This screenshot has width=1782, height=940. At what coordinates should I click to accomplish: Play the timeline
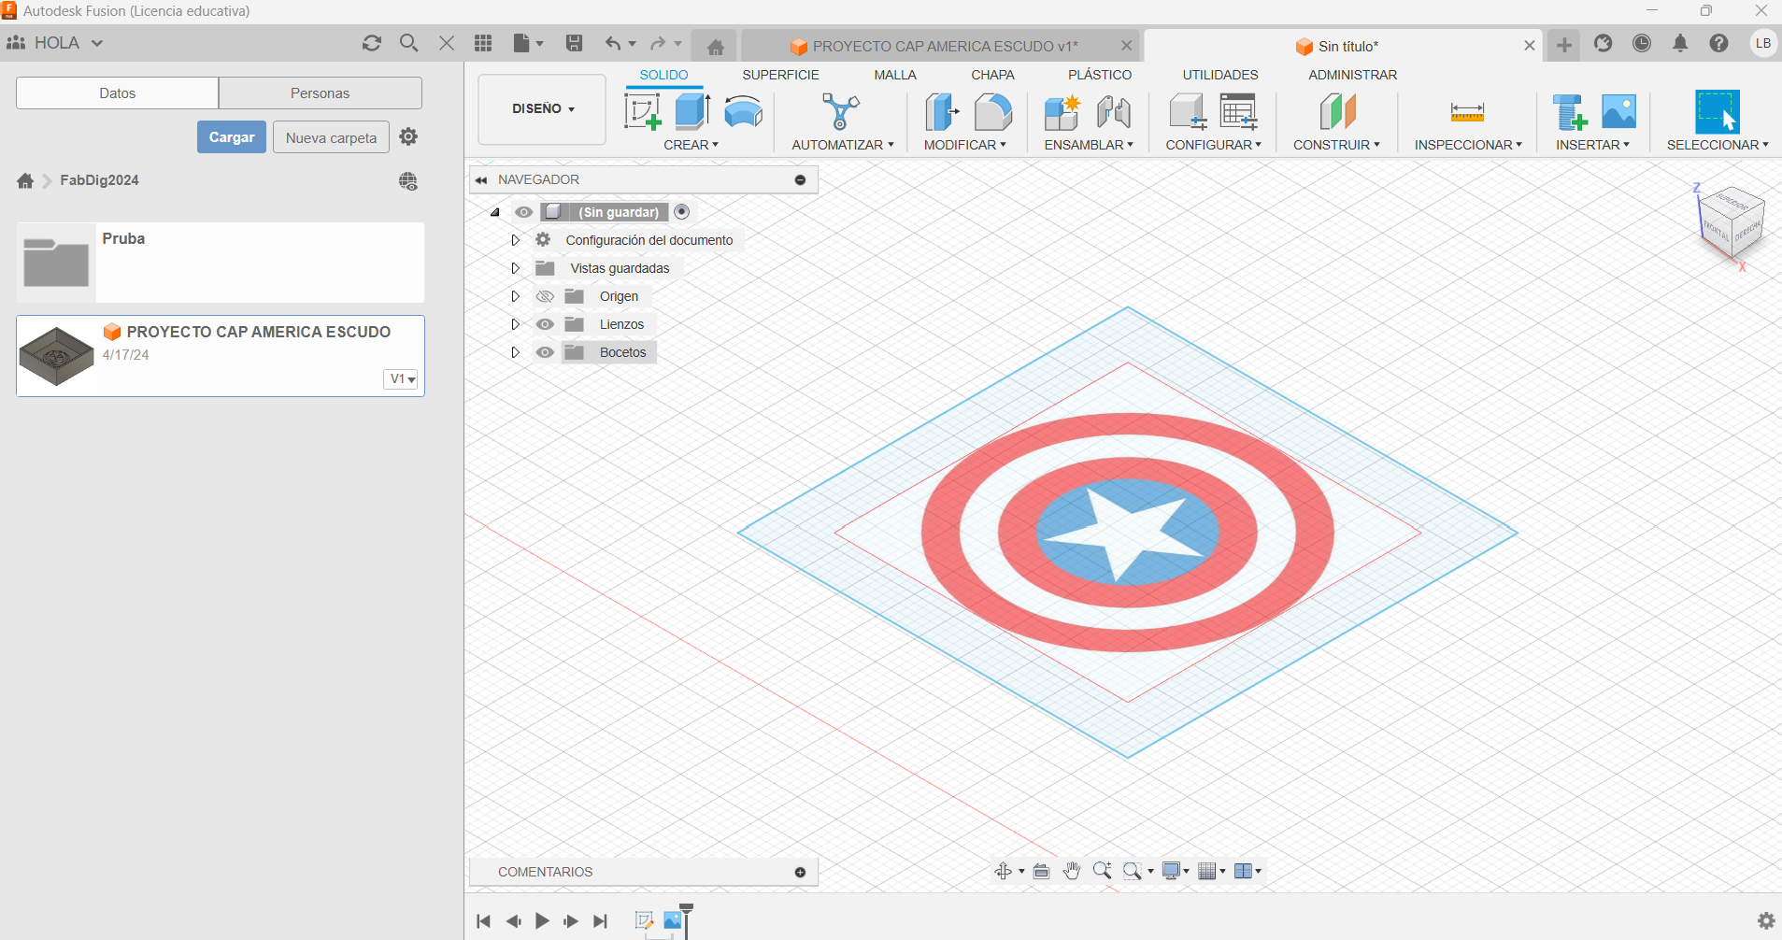tap(542, 920)
